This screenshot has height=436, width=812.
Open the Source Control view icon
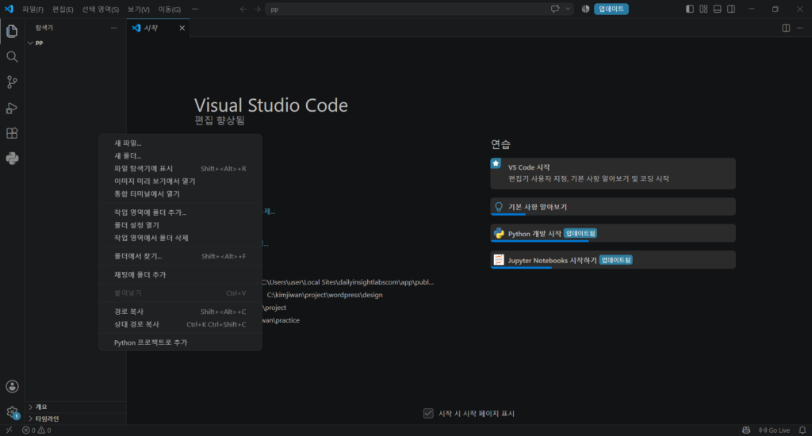click(12, 82)
